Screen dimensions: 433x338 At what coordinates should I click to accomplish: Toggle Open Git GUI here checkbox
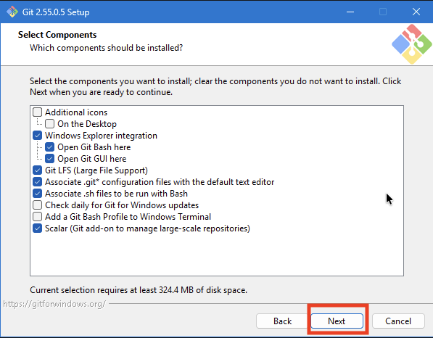pos(50,159)
